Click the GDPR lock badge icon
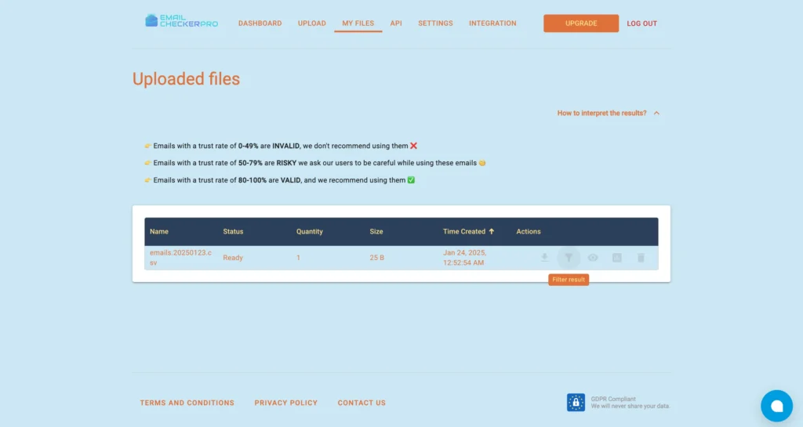This screenshot has height=427, width=803. (x=576, y=403)
